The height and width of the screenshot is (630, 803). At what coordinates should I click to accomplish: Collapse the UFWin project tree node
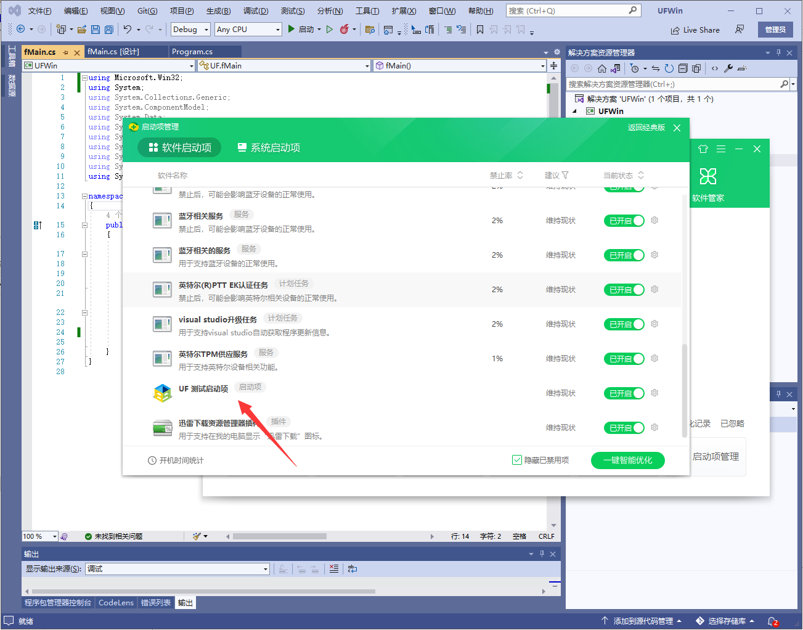coord(575,111)
